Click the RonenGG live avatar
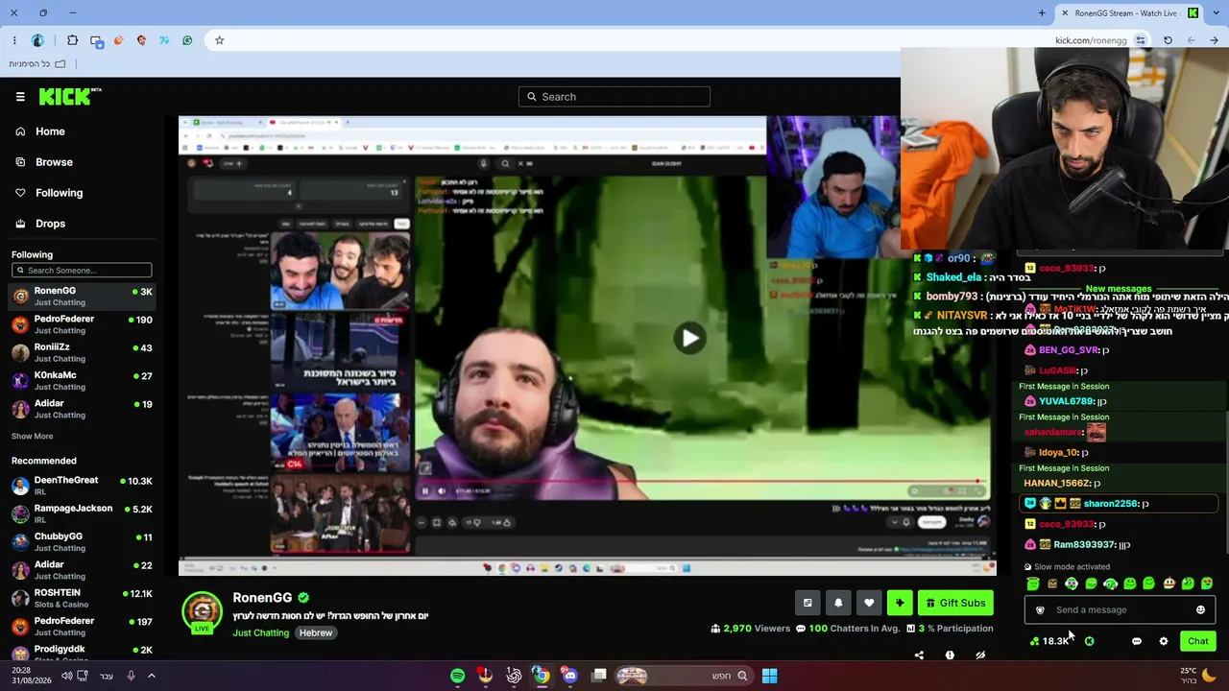The width and height of the screenshot is (1229, 691). (203, 613)
